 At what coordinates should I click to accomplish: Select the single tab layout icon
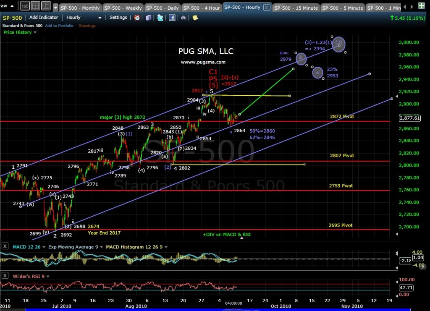click(25, 6)
